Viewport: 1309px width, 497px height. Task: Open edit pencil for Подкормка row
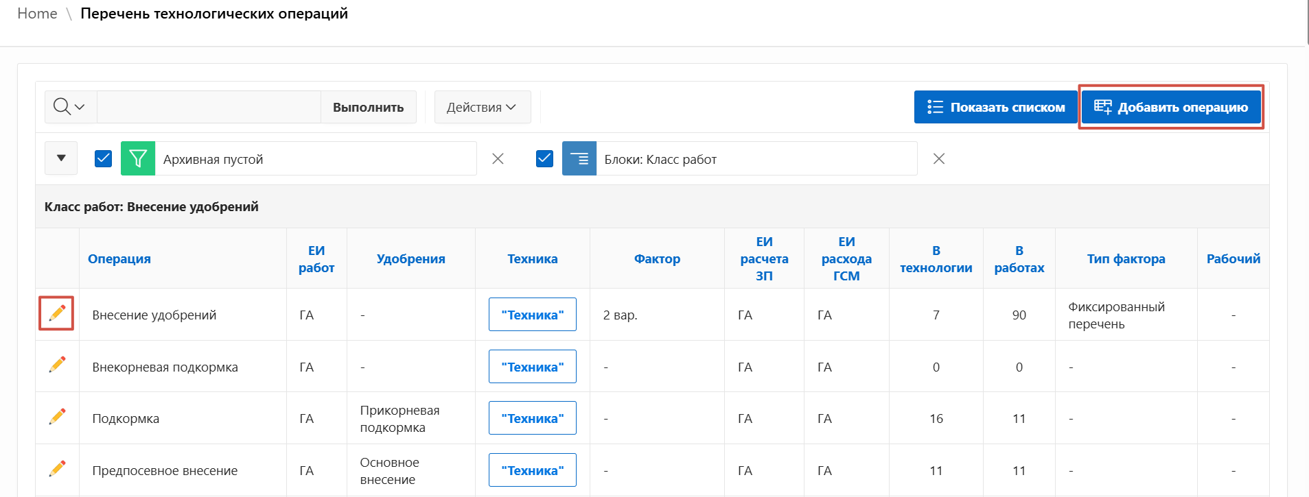57,417
